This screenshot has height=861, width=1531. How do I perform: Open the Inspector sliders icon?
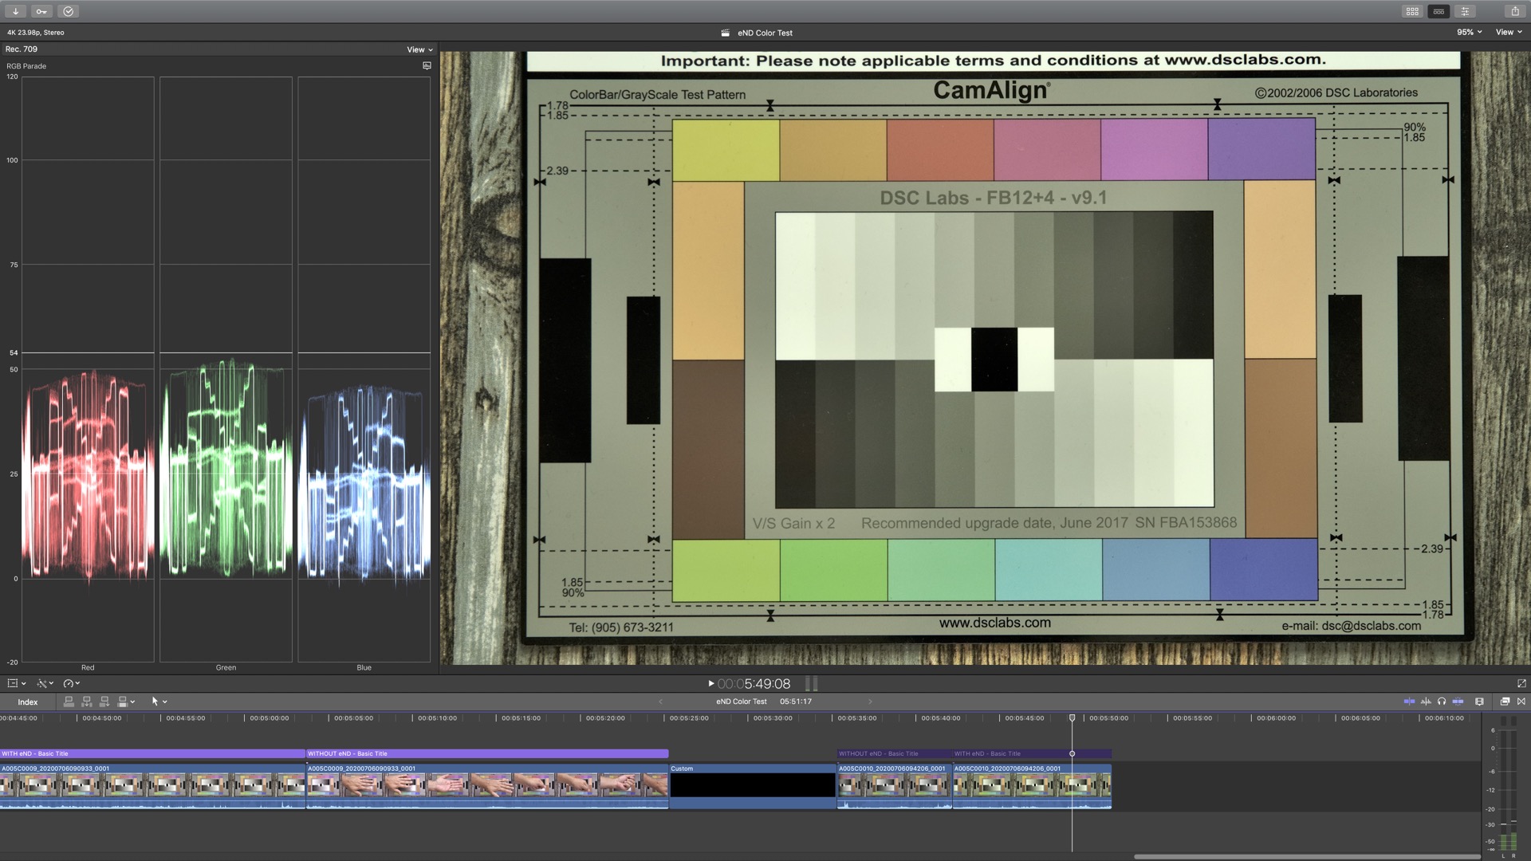[x=1465, y=11]
